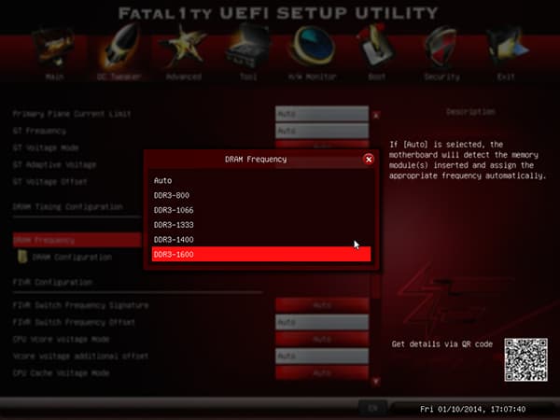Select DDR3-1333 frequency option
This screenshot has width=560, height=420.
[x=261, y=225]
